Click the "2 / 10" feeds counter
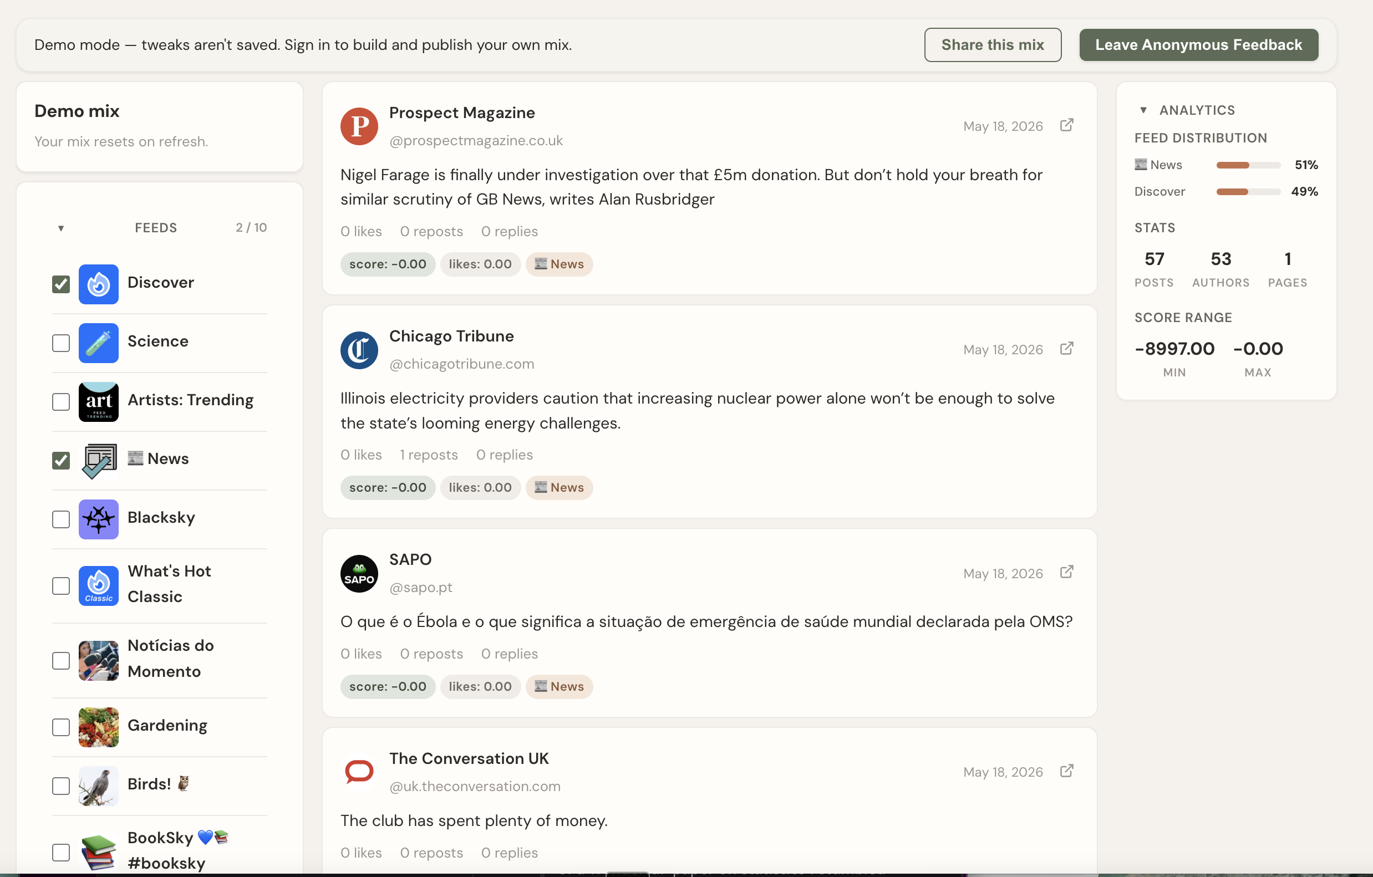The height and width of the screenshot is (877, 1373). (x=251, y=227)
